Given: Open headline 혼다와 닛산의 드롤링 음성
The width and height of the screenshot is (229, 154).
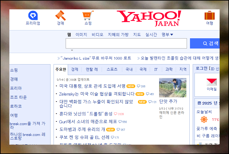Looking at the screenshot, I should [x=86, y=114].
